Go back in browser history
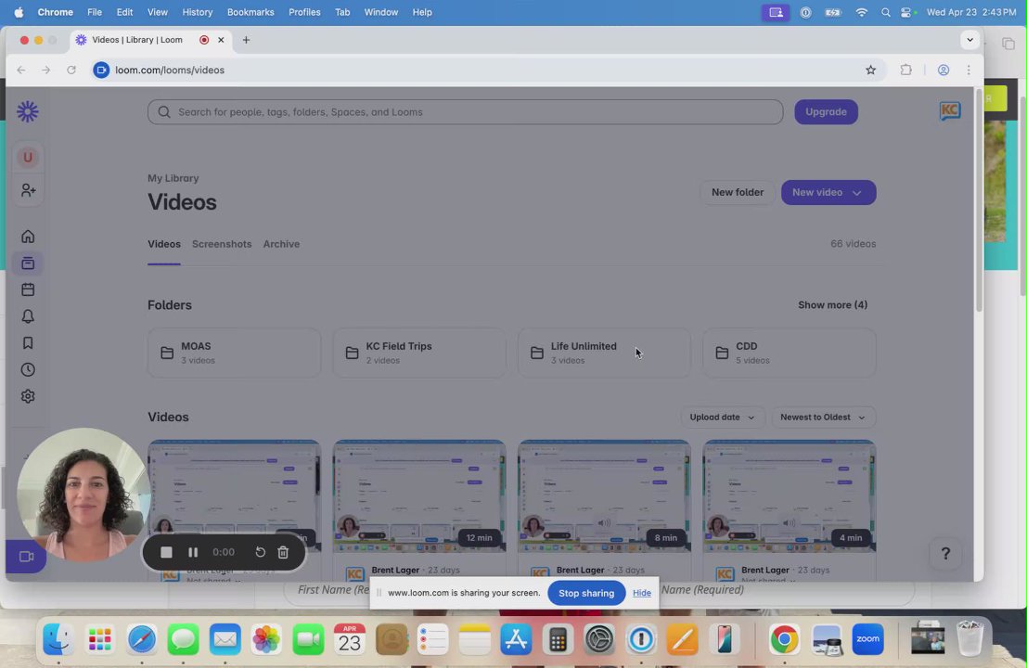1027x668 pixels. [x=21, y=71]
